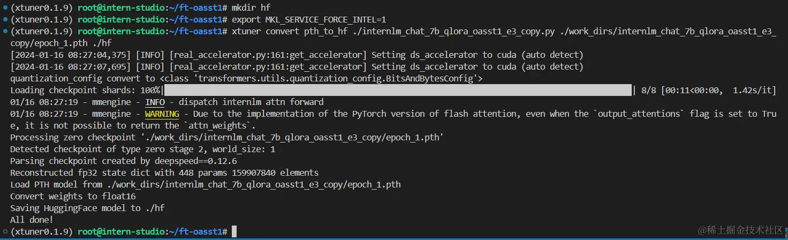Image resolution: width=788 pixels, height=240 pixels.
Task: Click the blue command marker beside mkdir hf
Action: tap(4, 8)
